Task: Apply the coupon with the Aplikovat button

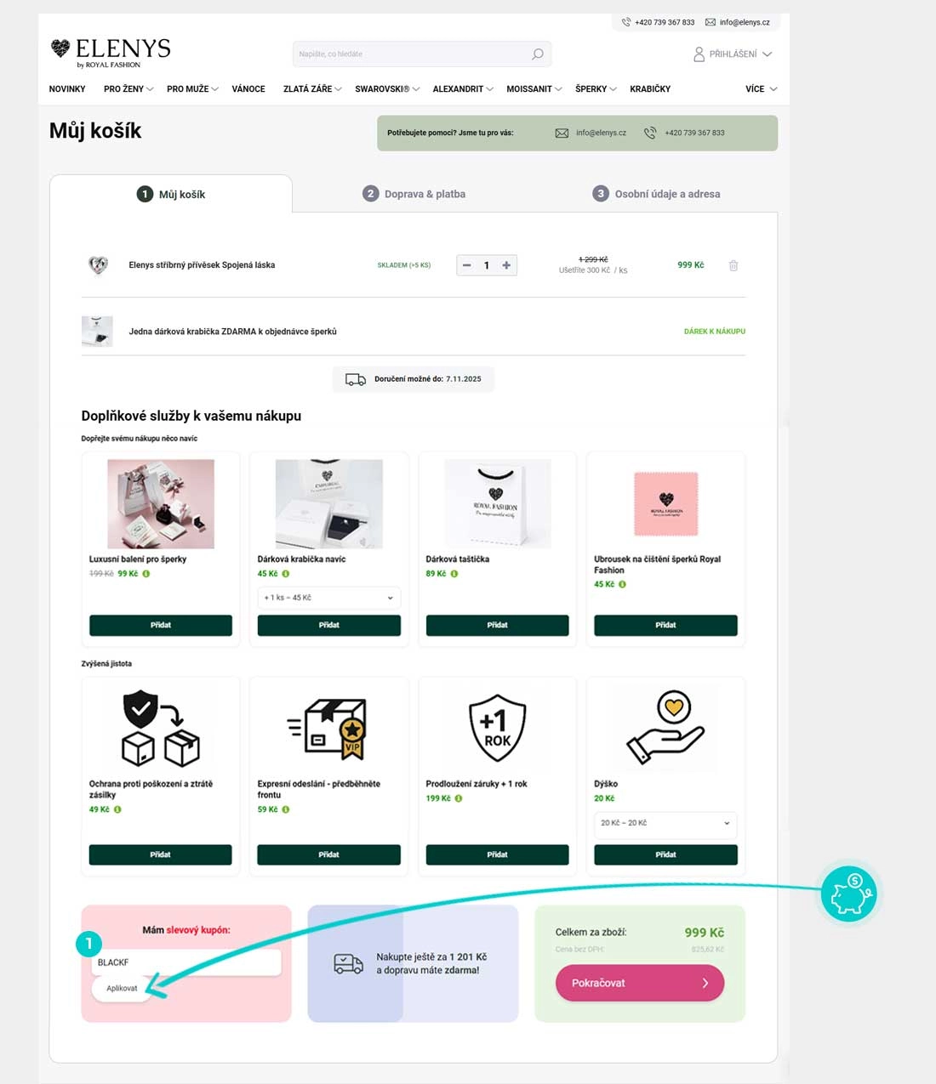Action: tap(122, 989)
